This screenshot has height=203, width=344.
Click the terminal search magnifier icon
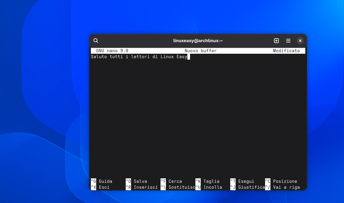[x=96, y=41]
